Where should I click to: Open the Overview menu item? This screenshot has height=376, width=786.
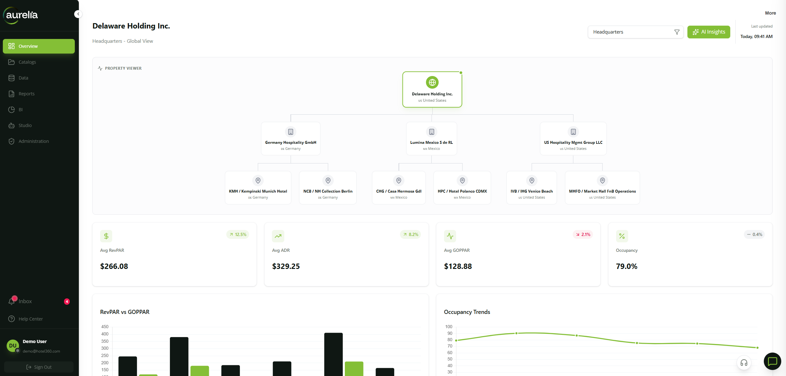pyautogui.click(x=39, y=46)
